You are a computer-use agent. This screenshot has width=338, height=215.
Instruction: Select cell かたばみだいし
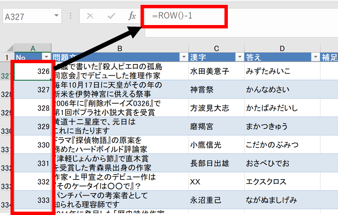pos(283,108)
